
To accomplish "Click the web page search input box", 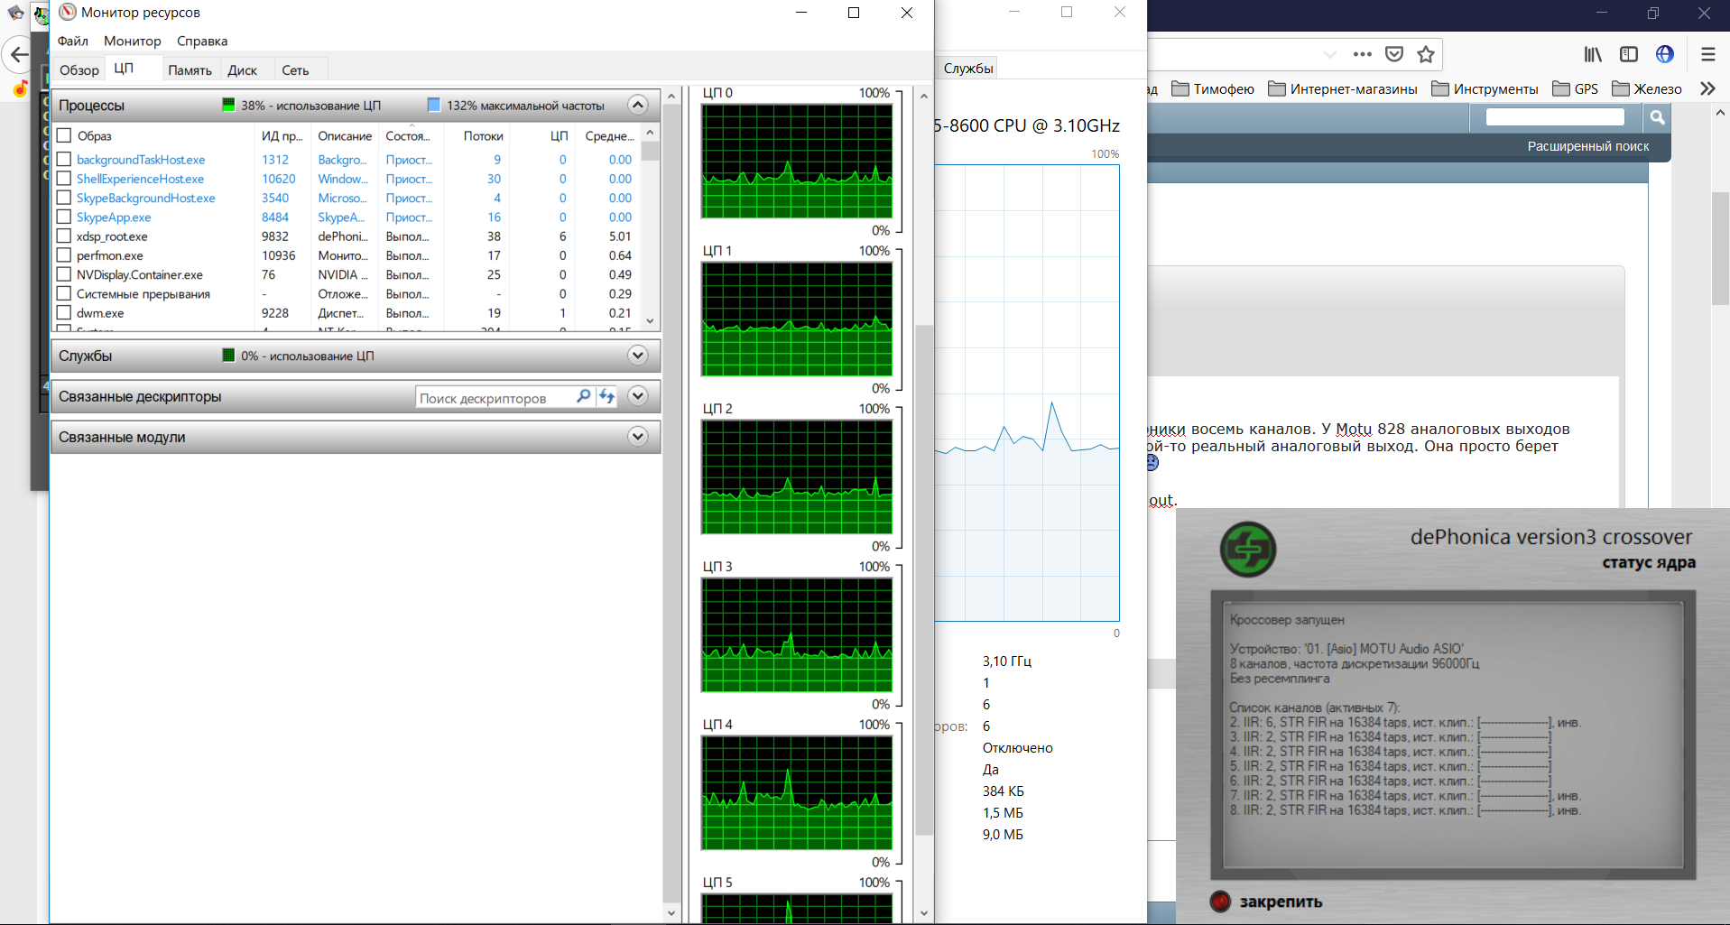I will (x=1555, y=117).
